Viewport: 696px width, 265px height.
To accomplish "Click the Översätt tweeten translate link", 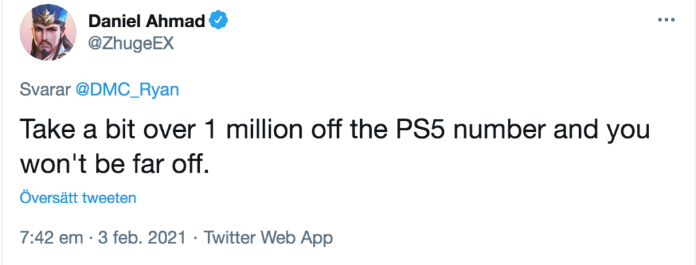I will click(x=77, y=198).
